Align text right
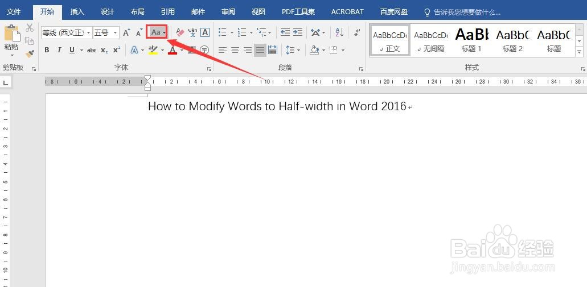 point(248,50)
